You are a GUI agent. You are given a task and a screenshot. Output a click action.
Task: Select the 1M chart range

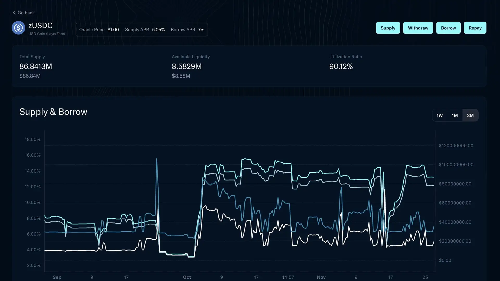coord(455,115)
